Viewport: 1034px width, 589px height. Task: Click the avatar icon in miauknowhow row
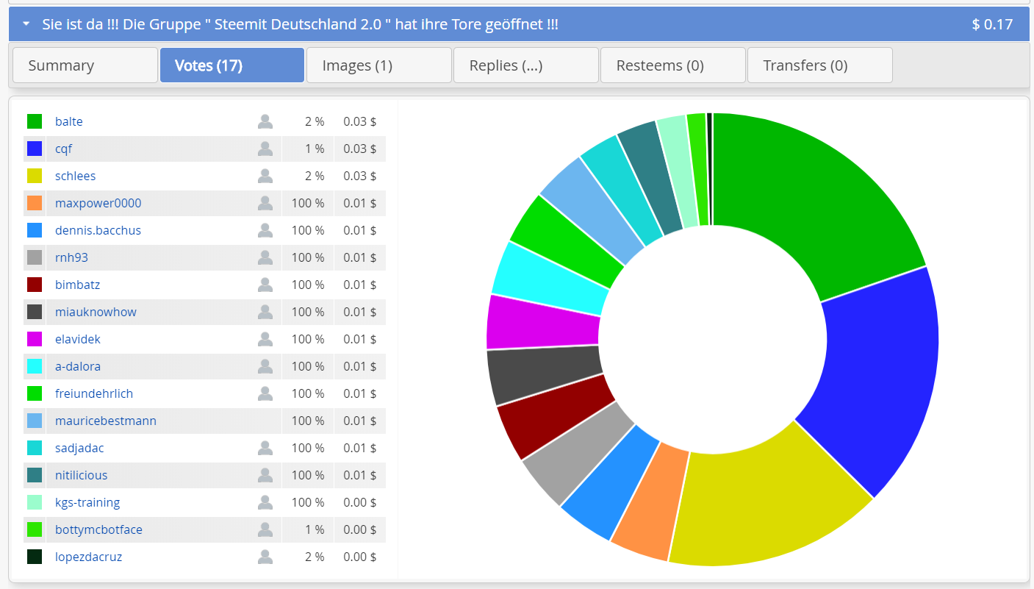pyautogui.click(x=265, y=312)
